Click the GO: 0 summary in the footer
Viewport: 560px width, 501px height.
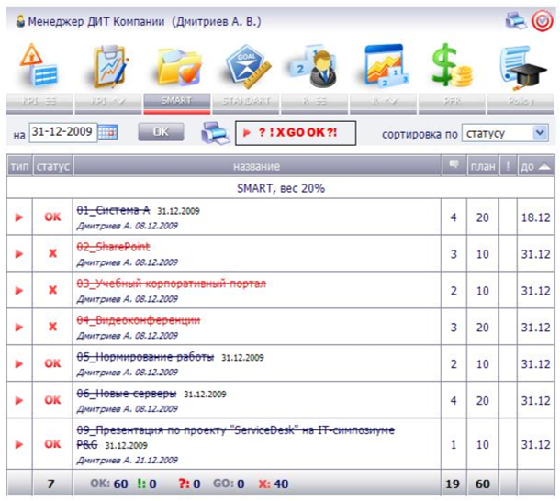tap(229, 484)
